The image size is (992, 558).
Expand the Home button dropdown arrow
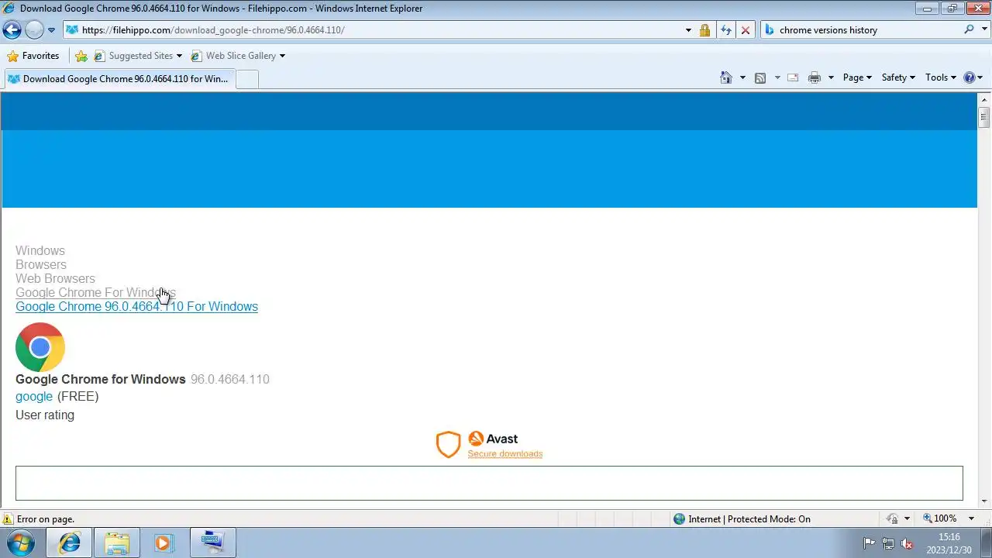click(742, 77)
